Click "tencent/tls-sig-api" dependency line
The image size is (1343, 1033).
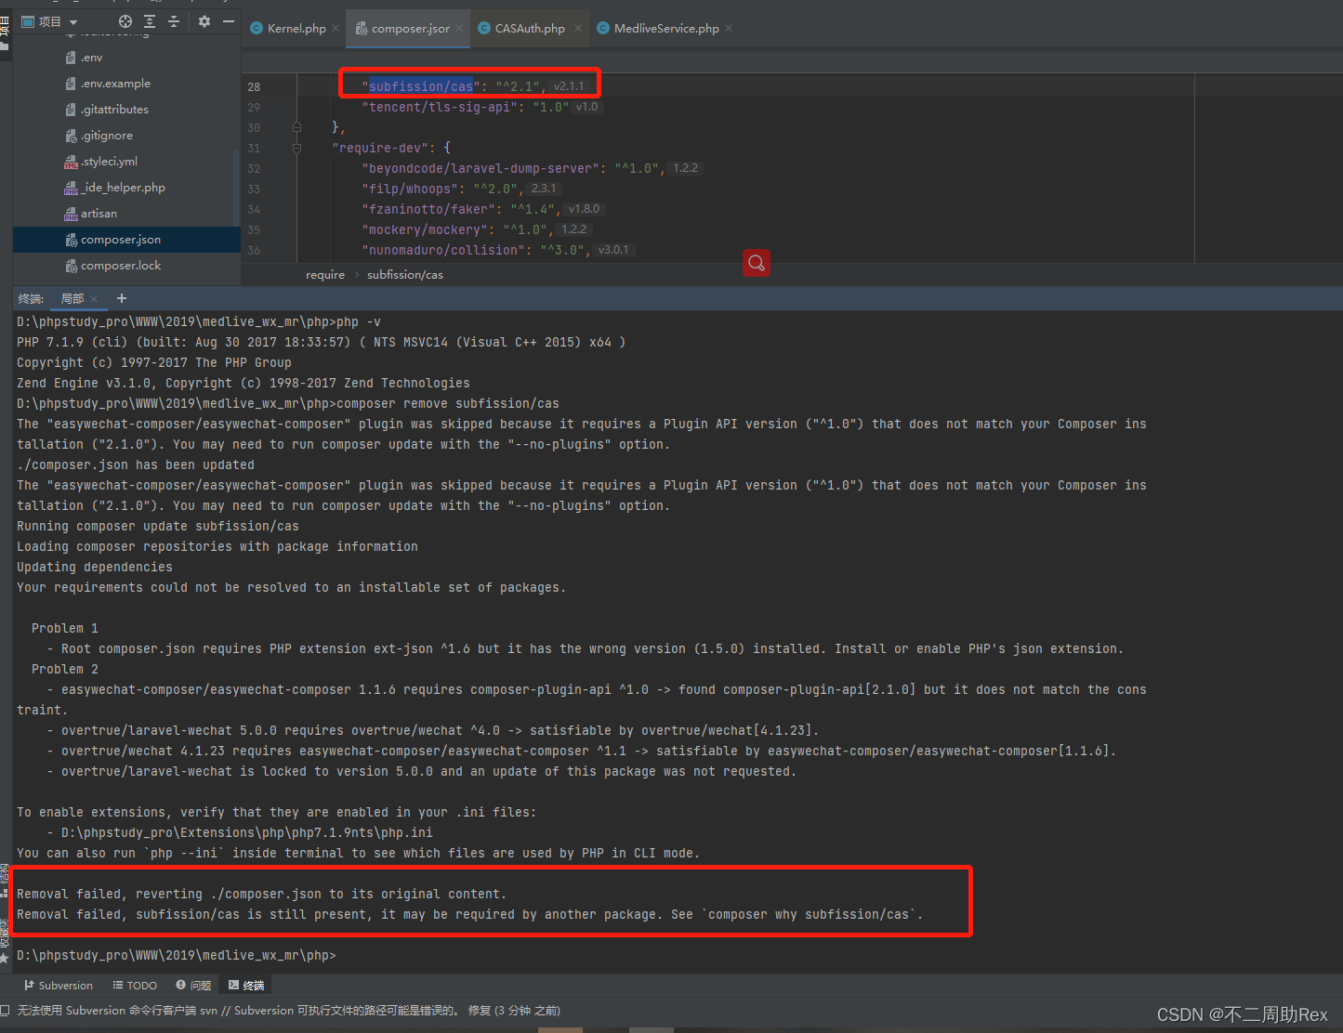coord(466,107)
